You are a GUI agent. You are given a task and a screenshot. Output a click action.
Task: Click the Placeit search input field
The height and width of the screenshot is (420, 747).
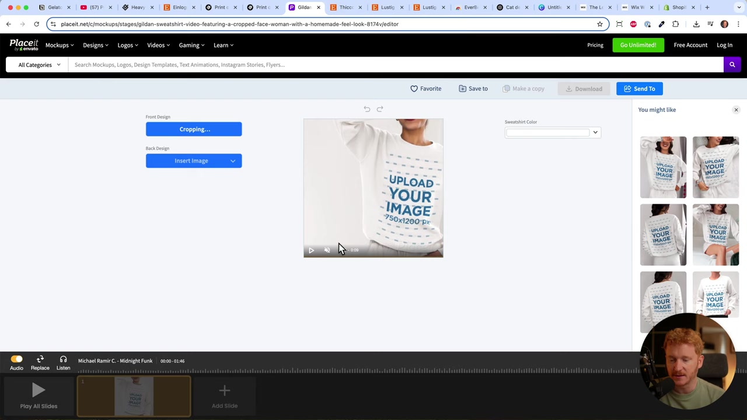pyautogui.click(x=396, y=65)
